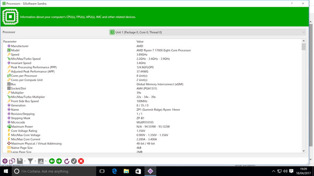Screen dimensions: 314x176
Task: Click the OK checkmark icon
Action: pyautogui.click(x=74, y=161)
